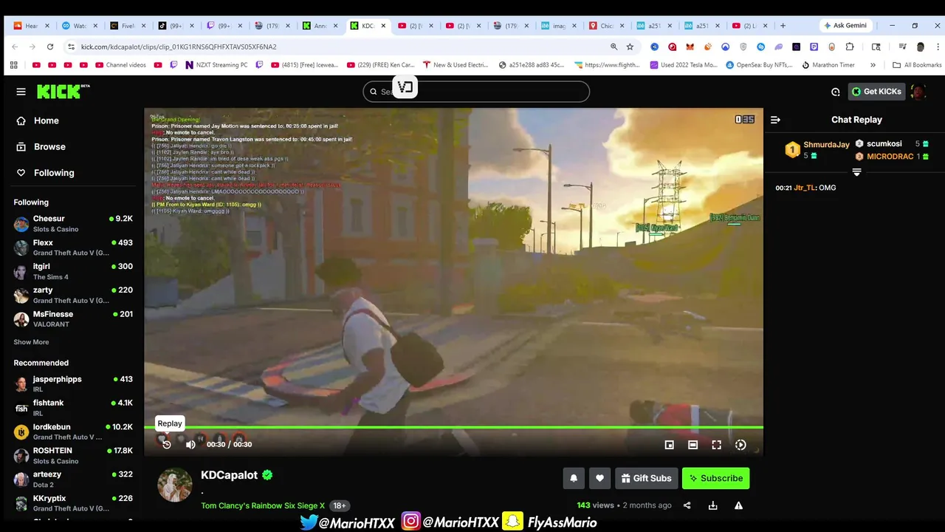Open the Flexx channel in Following
This screenshot has height=532, width=945.
72,247
